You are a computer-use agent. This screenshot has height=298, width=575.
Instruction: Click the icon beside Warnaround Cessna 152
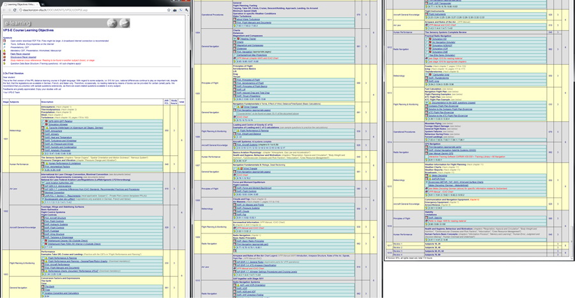pos(46,240)
